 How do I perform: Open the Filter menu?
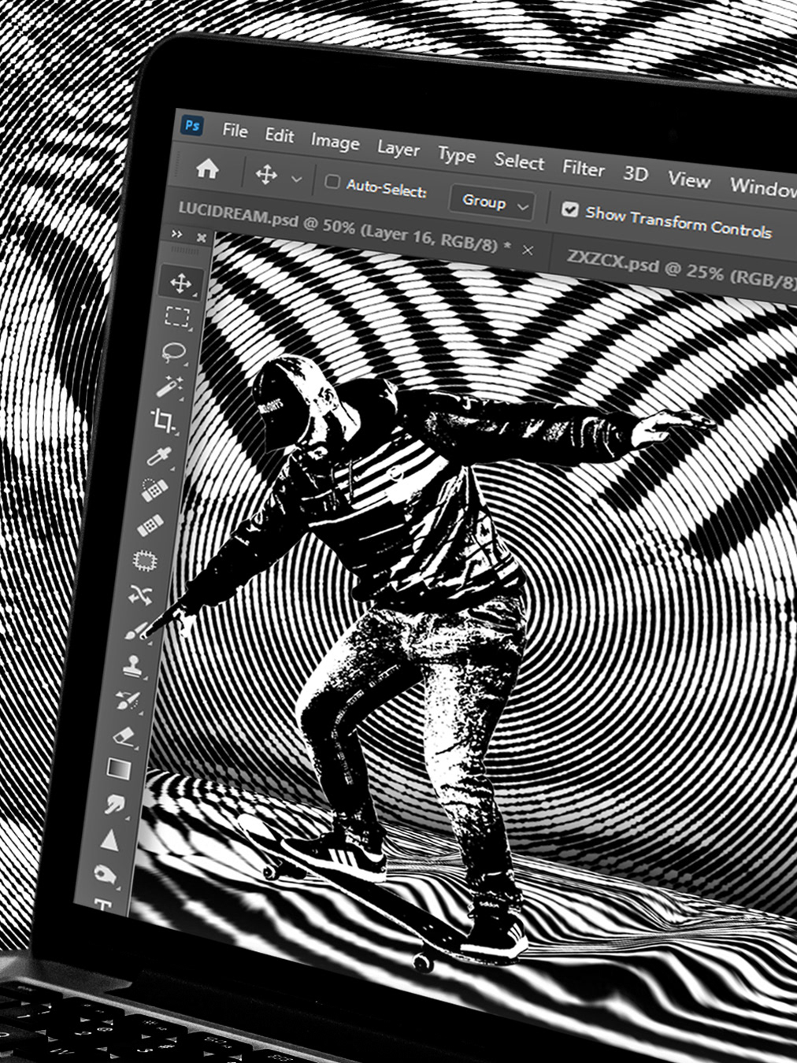[583, 169]
